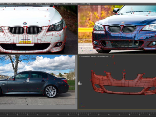
Task: Jump to frame 50 on the timeline
Action: [x=78, y=115]
